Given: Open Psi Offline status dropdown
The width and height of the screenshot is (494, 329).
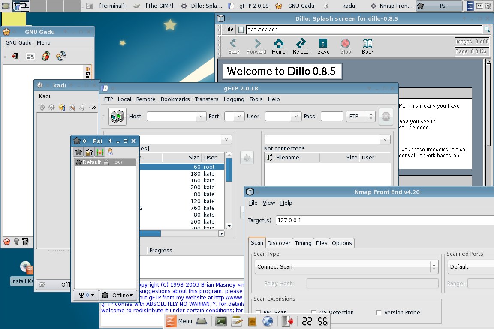Looking at the screenshot, I should (x=118, y=295).
